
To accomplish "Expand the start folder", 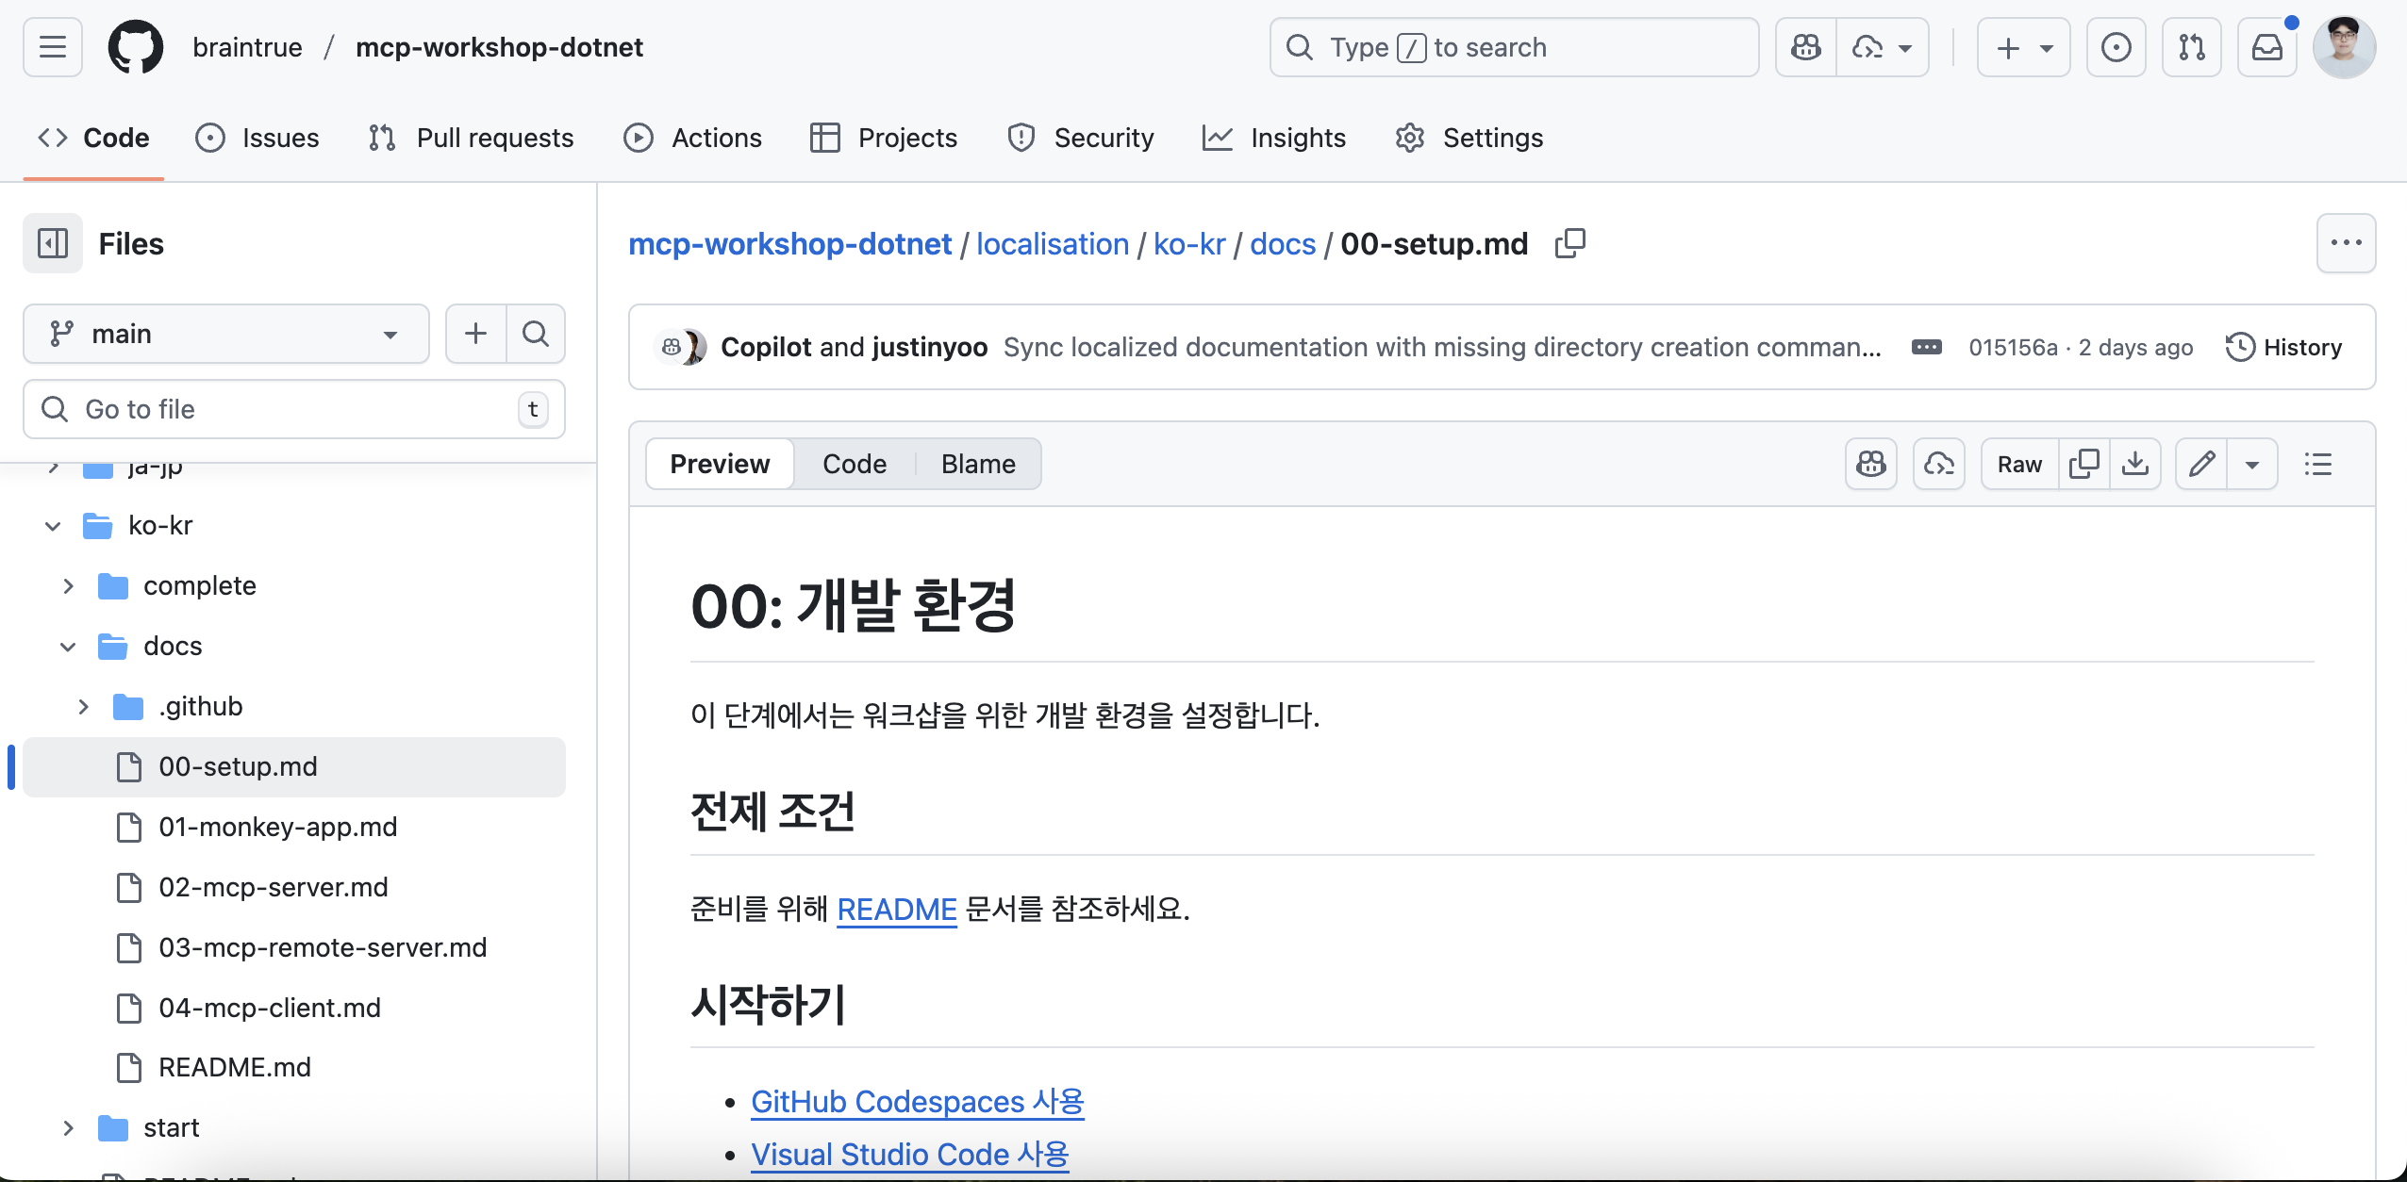I will pyautogui.click(x=68, y=1128).
